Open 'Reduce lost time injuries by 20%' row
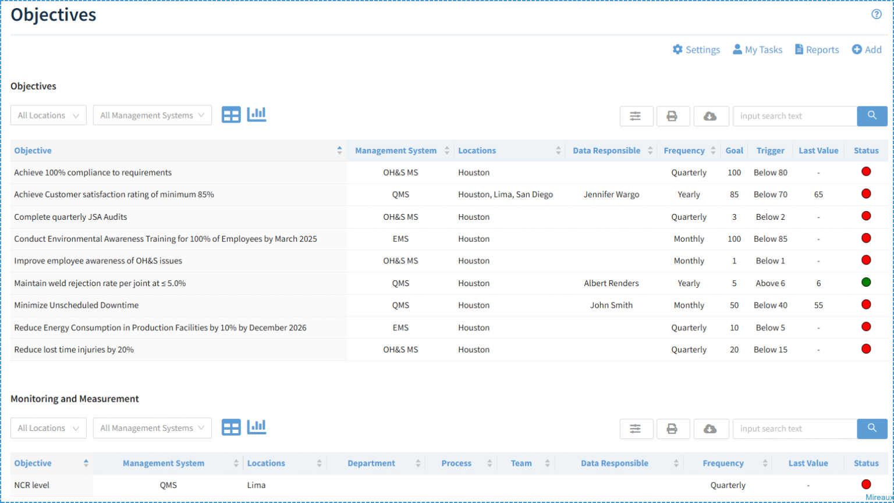894x503 pixels. click(74, 349)
